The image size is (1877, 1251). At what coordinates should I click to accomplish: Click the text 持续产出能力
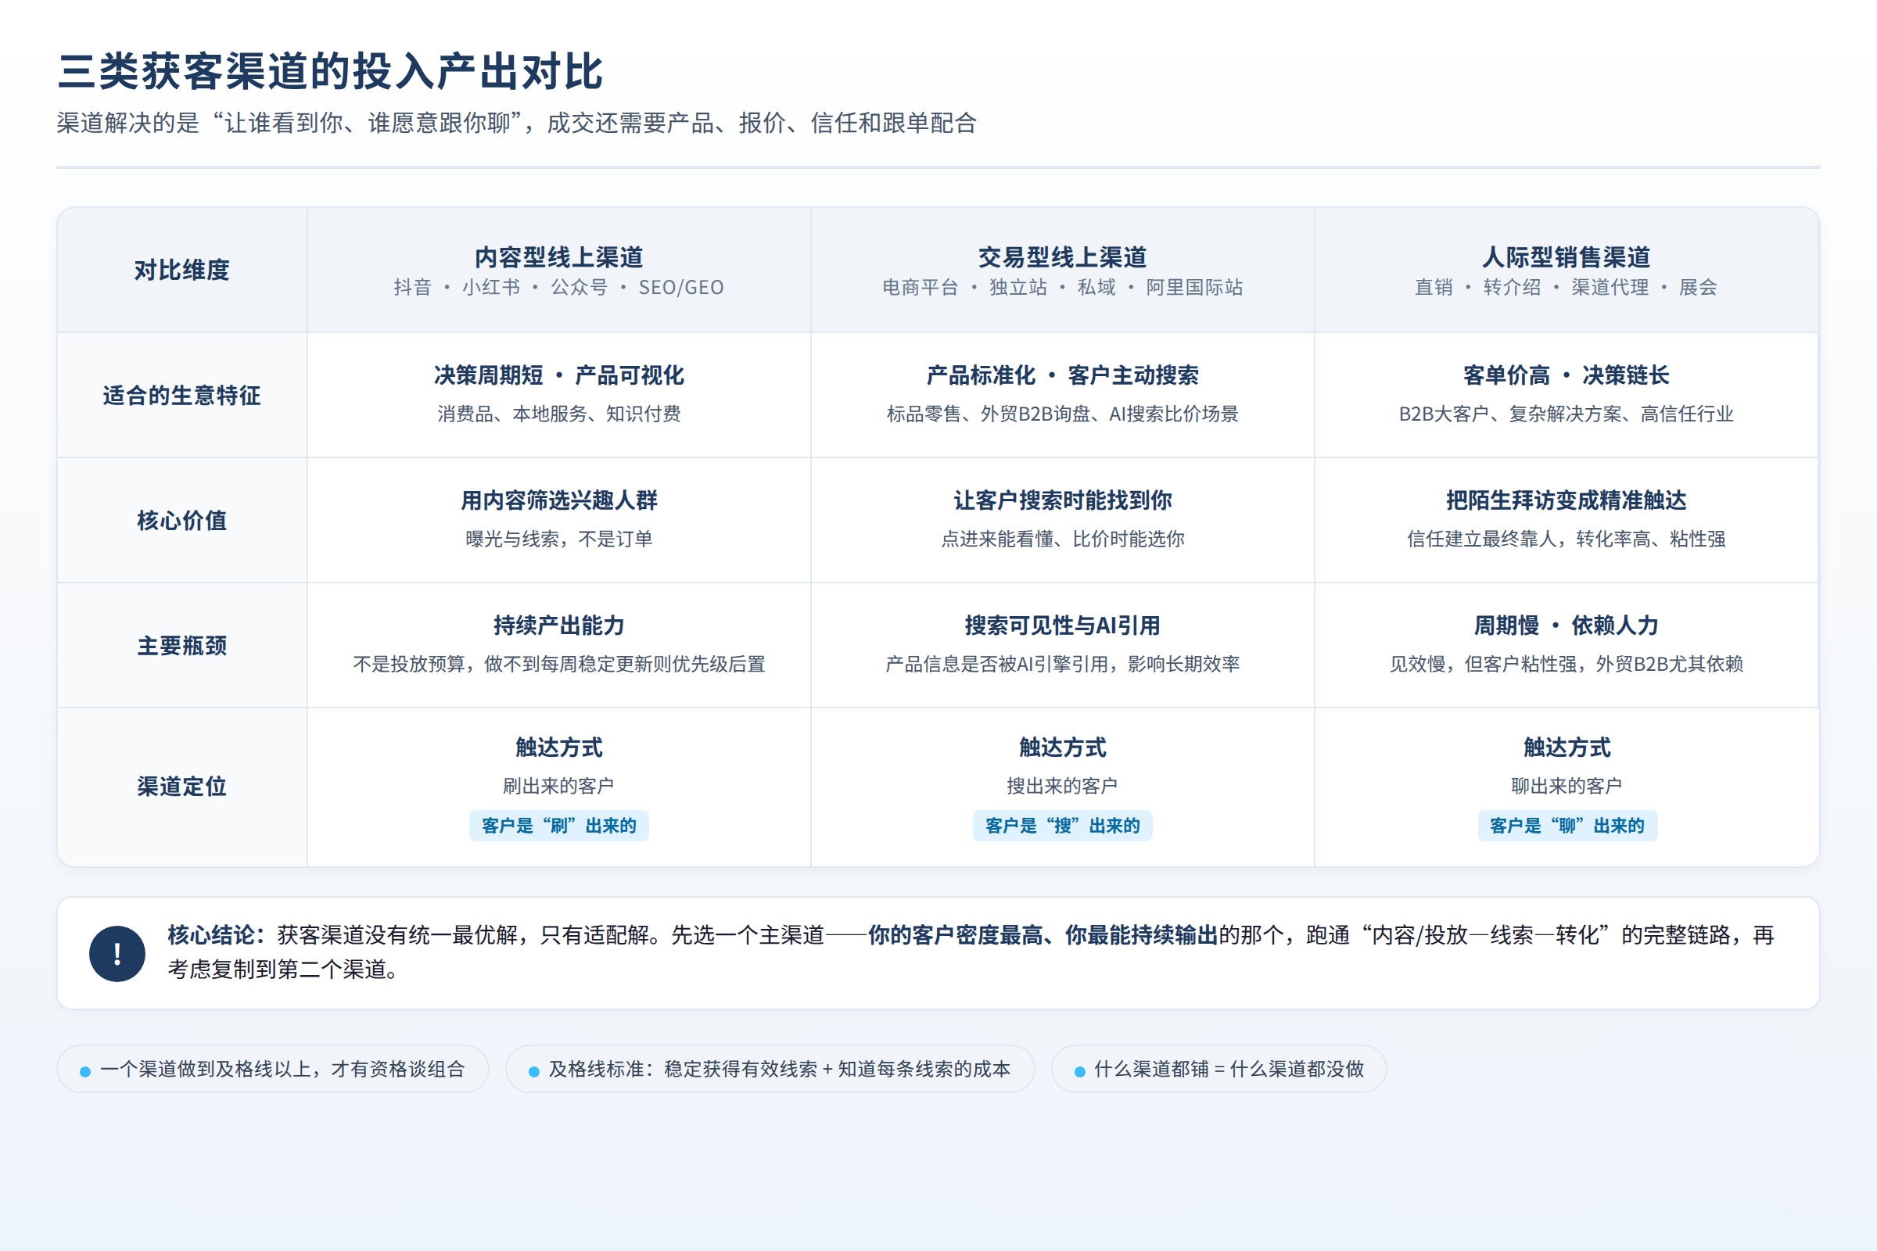click(x=558, y=626)
